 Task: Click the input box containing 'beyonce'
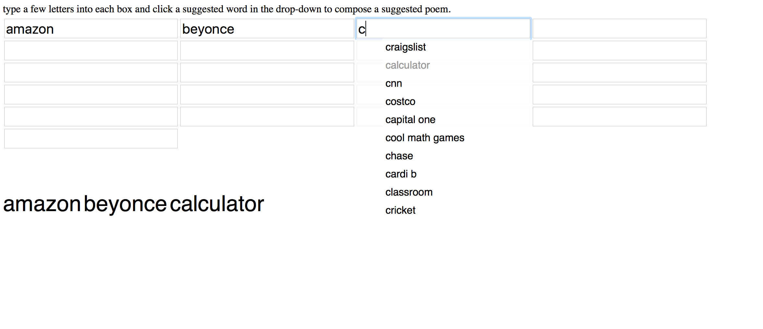point(267,28)
